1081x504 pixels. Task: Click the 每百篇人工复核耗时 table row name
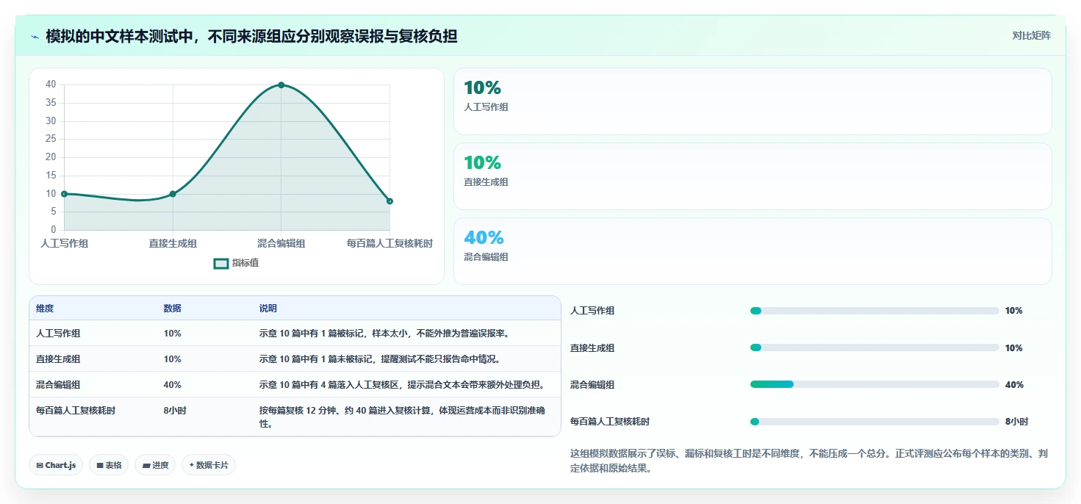76,411
